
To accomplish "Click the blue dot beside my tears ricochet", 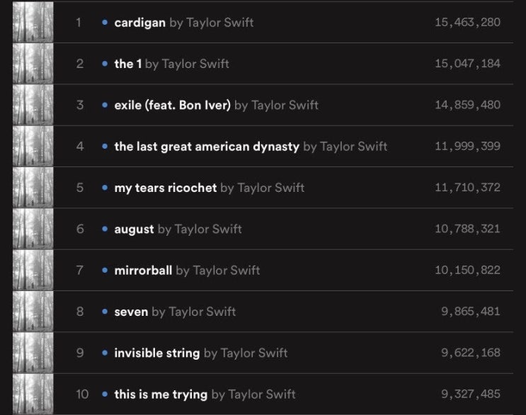I will [x=105, y=188].
